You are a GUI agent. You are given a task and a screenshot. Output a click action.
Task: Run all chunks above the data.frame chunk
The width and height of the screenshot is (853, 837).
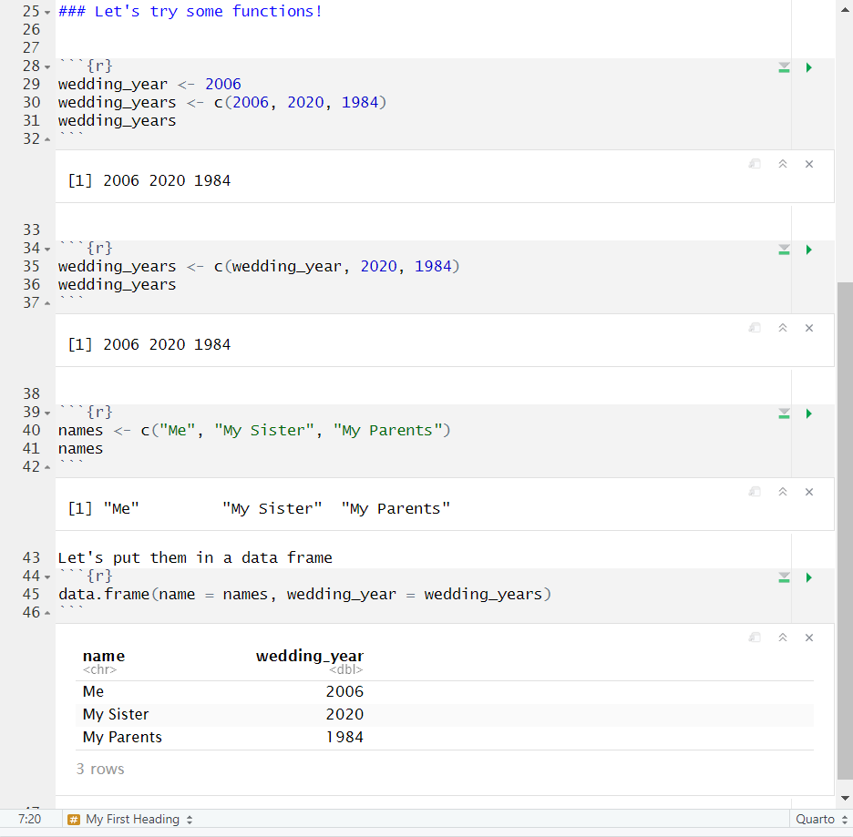click(x=784, y=577)
